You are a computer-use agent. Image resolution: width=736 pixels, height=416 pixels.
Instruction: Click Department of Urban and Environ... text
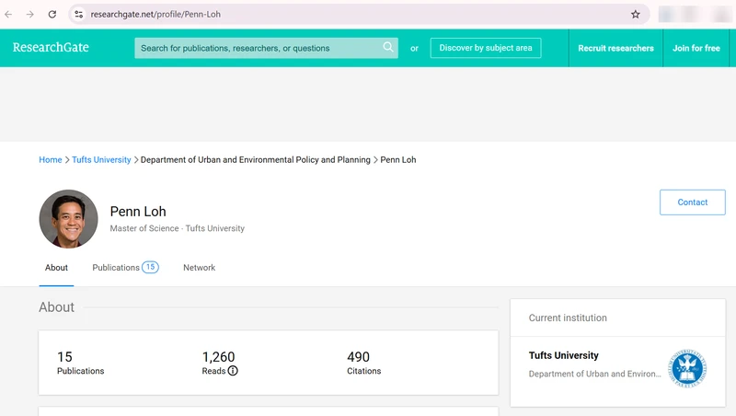(594, 374)
